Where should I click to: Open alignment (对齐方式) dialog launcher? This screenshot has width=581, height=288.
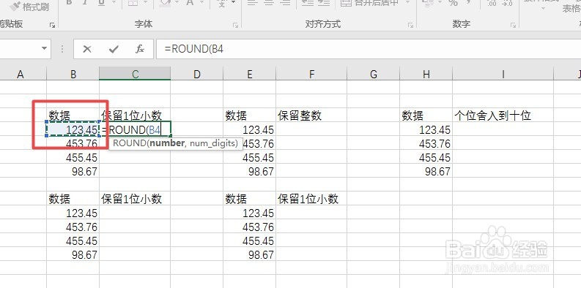pos(410,25)
